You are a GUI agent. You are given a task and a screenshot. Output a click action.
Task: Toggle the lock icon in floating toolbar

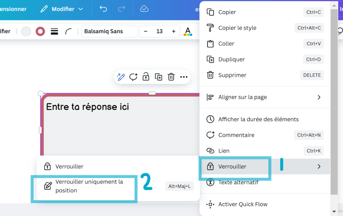[146, 77]
